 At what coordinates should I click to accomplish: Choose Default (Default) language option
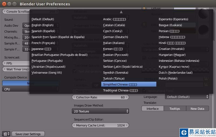coord(43,19)
